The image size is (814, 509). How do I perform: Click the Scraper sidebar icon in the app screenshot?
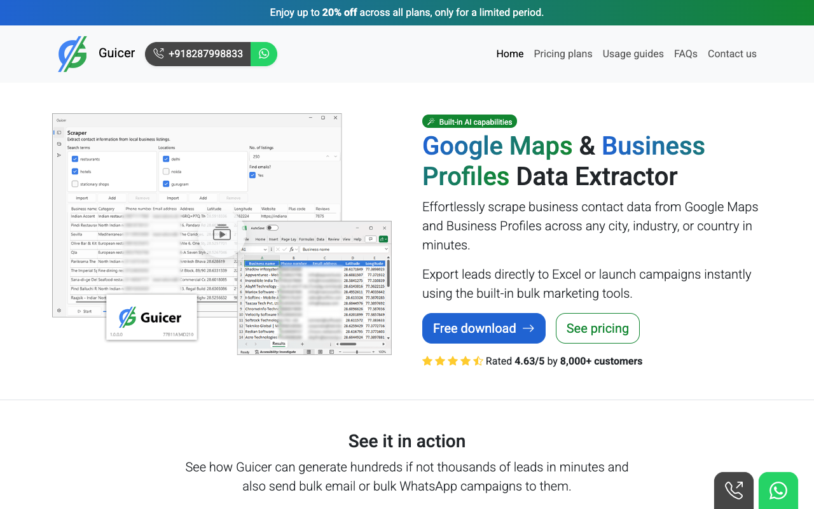(59, 132)
